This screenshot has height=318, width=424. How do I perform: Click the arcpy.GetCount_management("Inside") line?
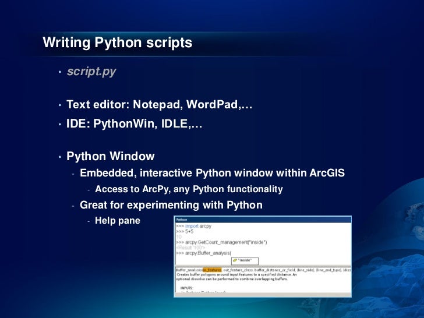click(x=221, y=242)
